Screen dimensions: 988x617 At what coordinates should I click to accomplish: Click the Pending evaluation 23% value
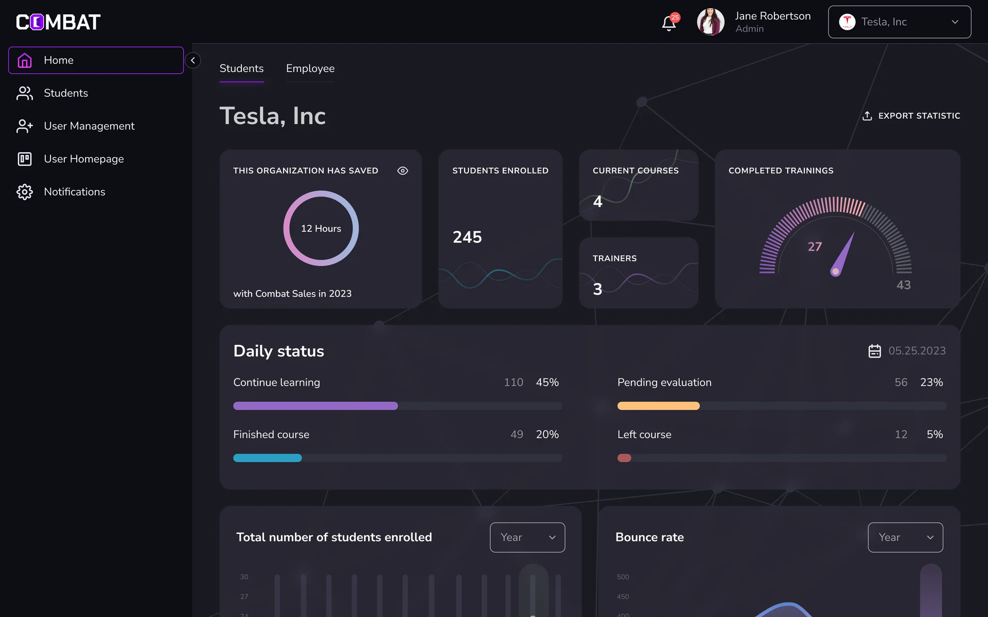[x=931, y=382]
